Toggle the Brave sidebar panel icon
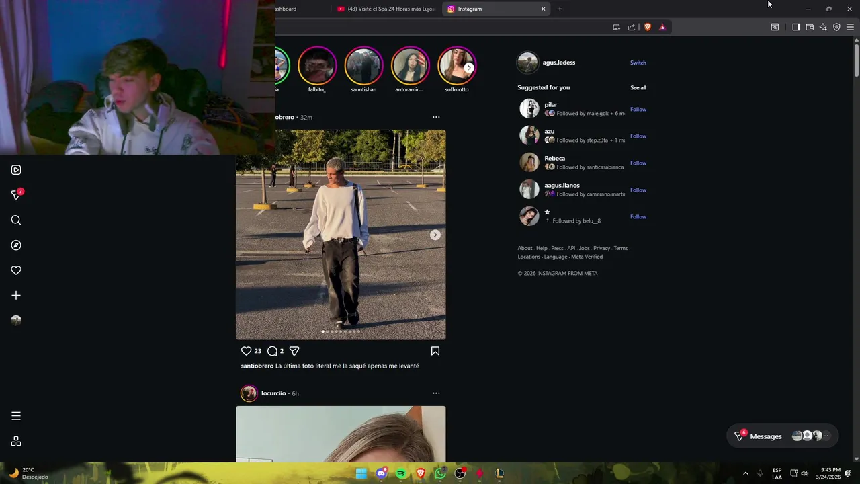 coord(796,27)
